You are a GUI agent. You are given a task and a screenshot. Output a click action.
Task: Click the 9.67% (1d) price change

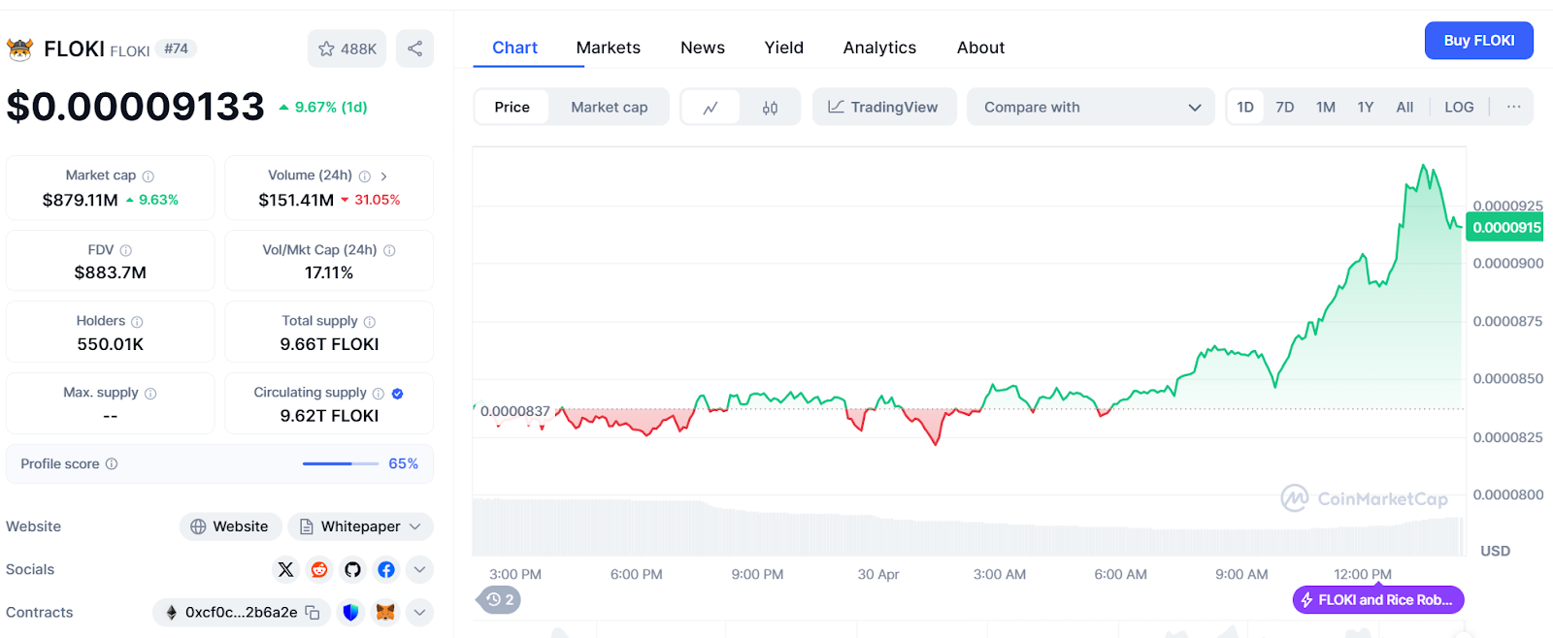[323, 108]
